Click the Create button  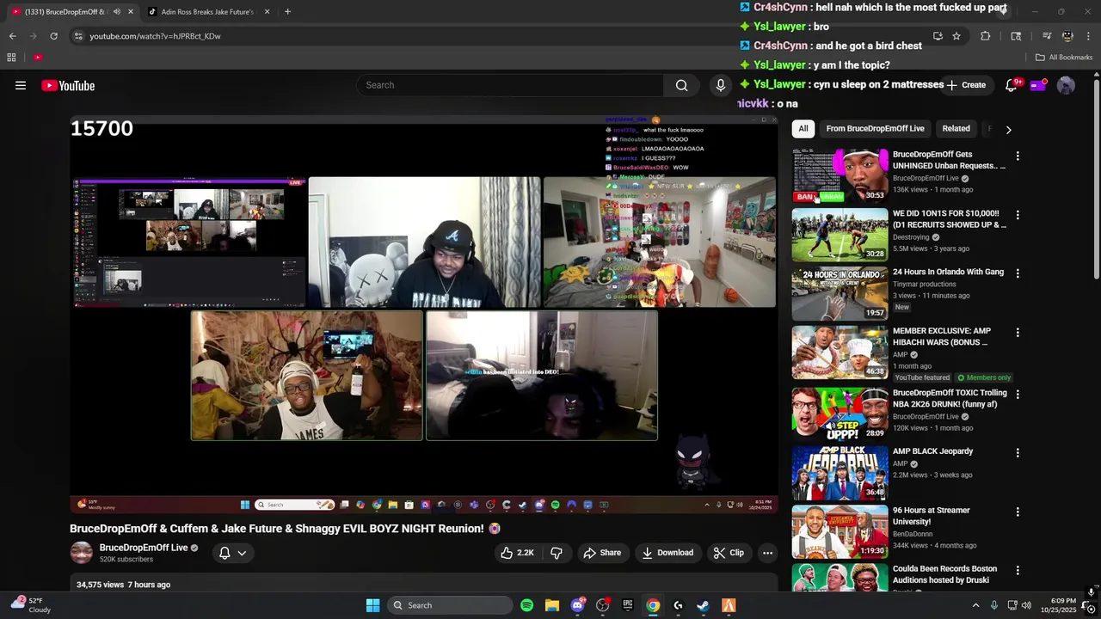click(x=966, y=85)
